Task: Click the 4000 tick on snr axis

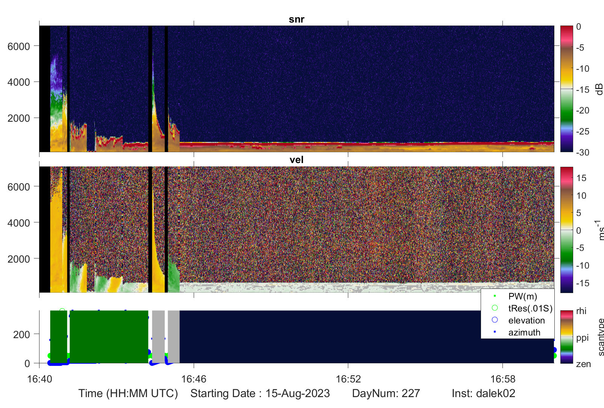Action: [19, 82]
